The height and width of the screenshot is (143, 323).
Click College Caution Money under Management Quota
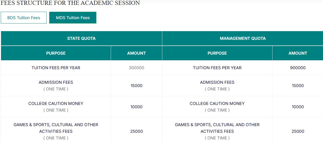[217, 104]
